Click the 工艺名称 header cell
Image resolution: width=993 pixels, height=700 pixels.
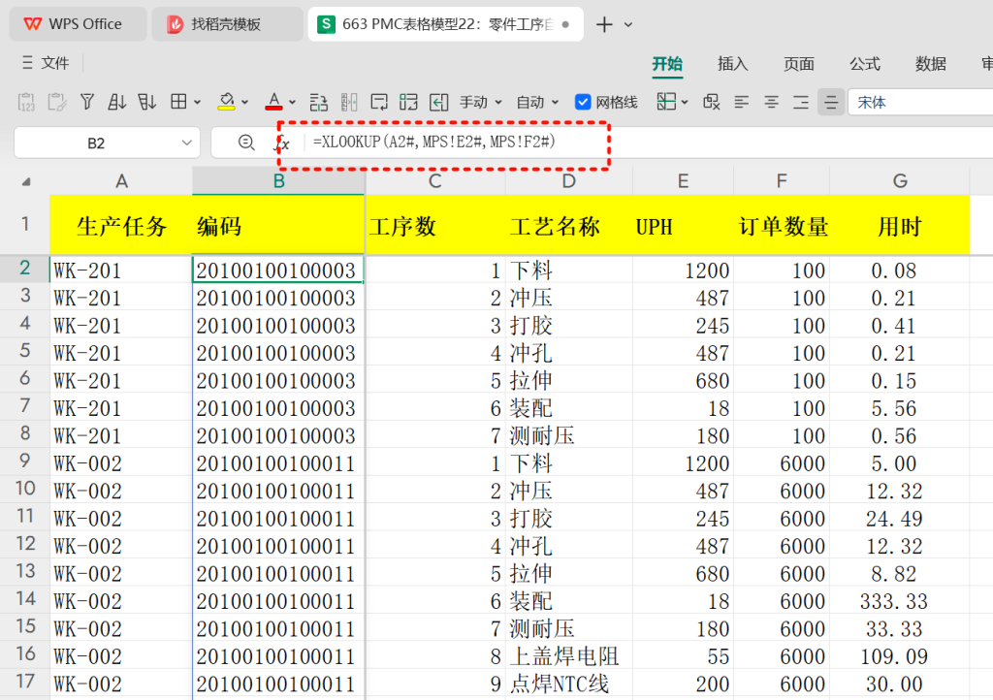tap(568, 225)
